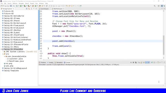Open the Window menu

41,3
